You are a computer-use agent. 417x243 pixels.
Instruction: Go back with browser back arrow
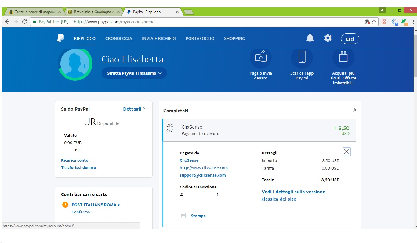(7, 22)
